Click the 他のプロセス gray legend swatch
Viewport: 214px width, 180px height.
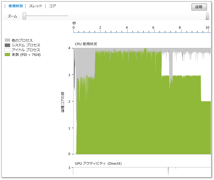click(x=7, y=40)
